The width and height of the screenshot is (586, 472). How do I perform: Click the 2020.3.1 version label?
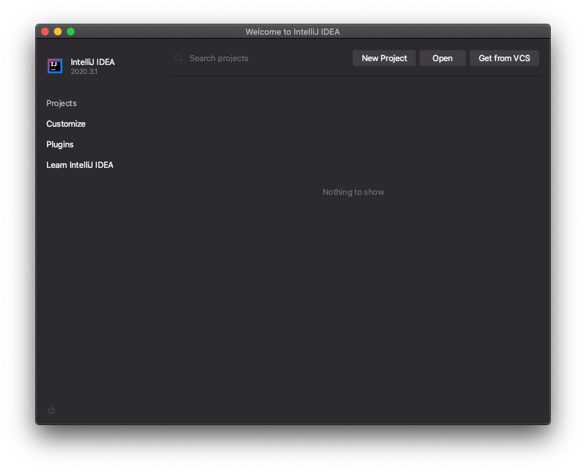click(84, 71)
